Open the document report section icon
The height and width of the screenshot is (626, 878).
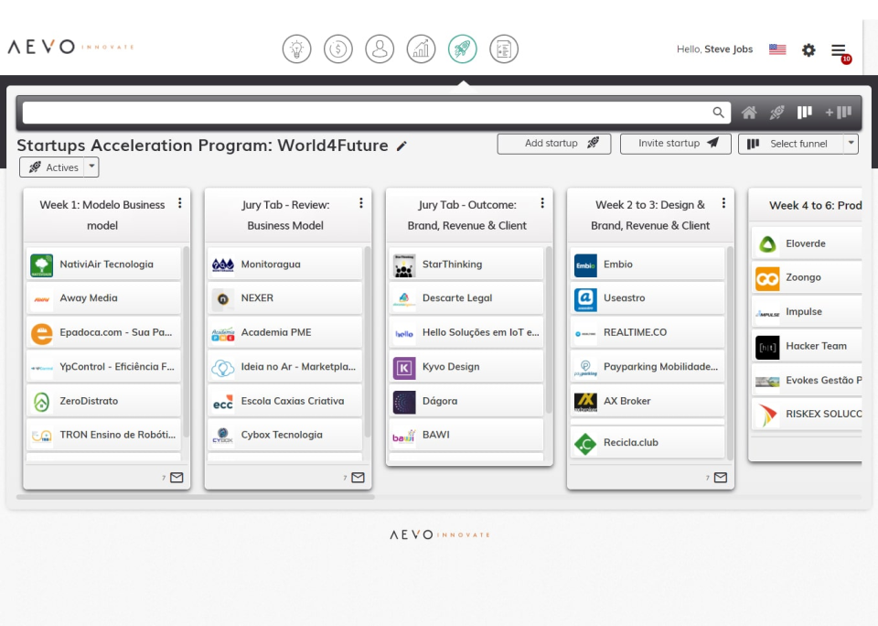tap(503, 49)
